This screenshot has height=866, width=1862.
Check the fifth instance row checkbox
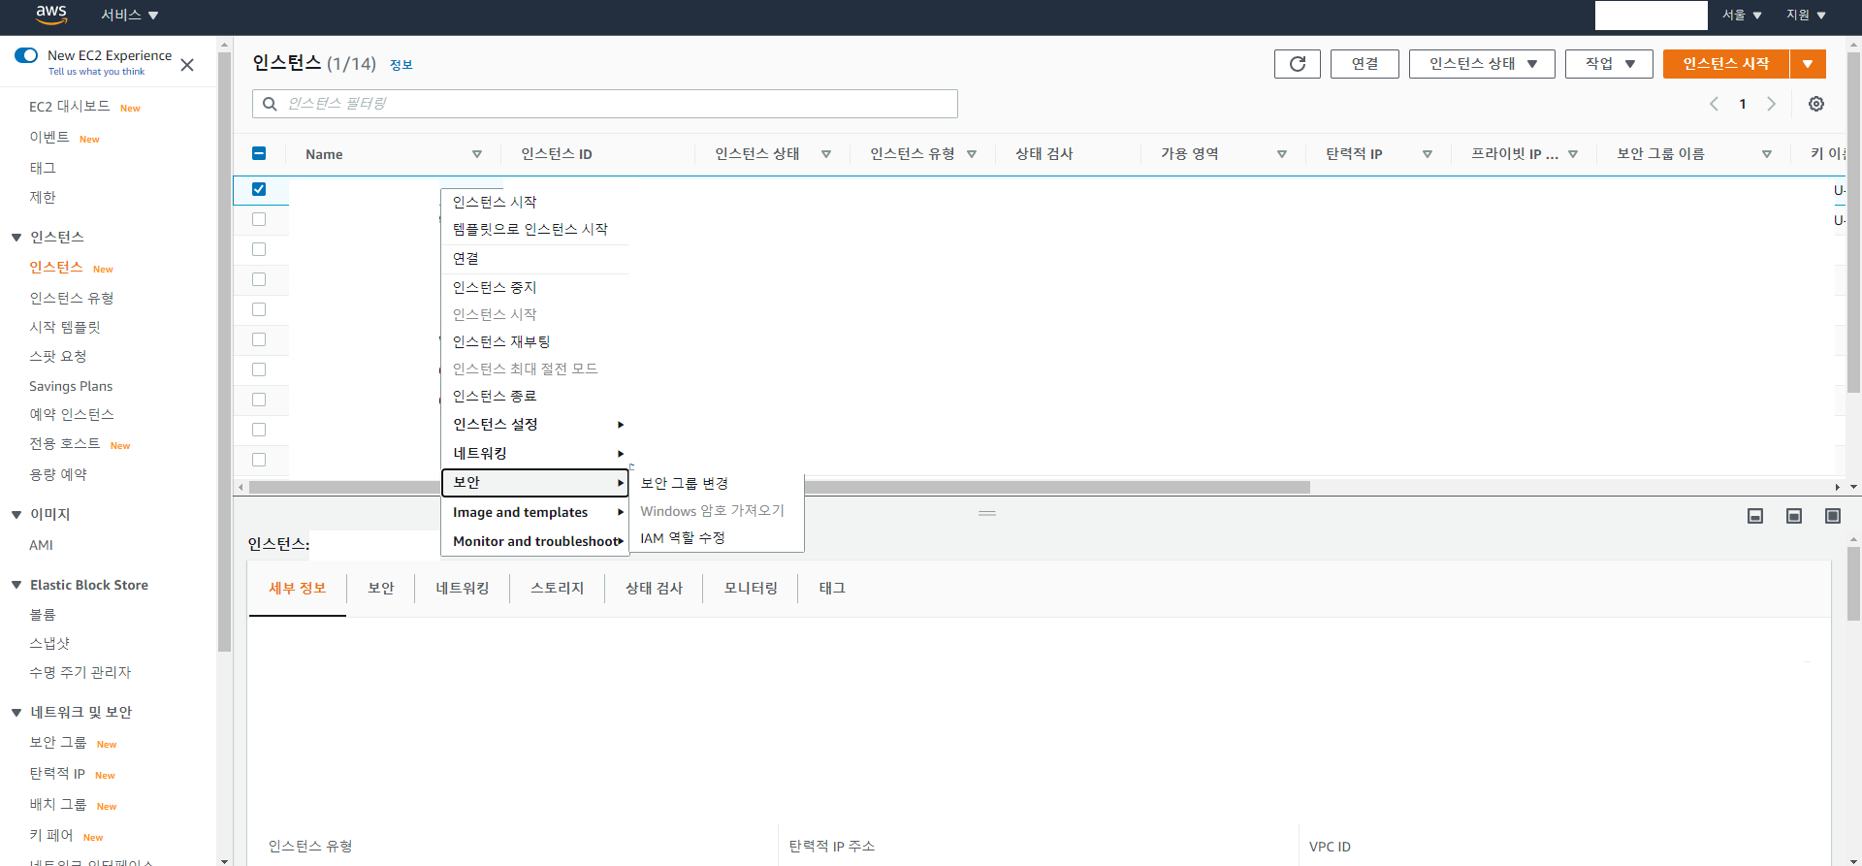[259, 309]
